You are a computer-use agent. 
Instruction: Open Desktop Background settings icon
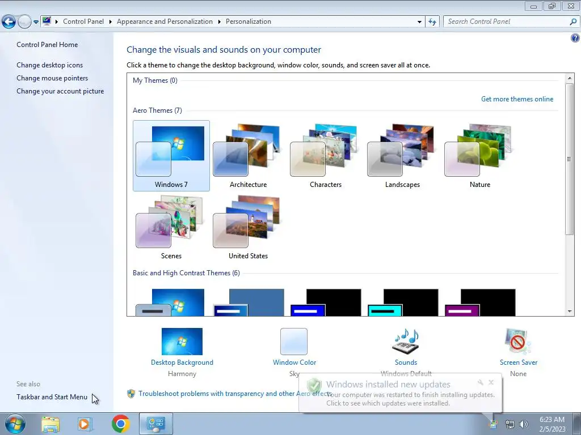[x=182, y=342]
